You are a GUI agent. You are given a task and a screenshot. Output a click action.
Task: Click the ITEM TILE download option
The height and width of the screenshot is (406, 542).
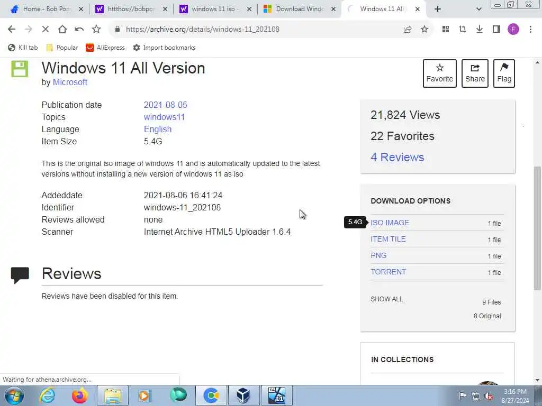pos(388,239)
